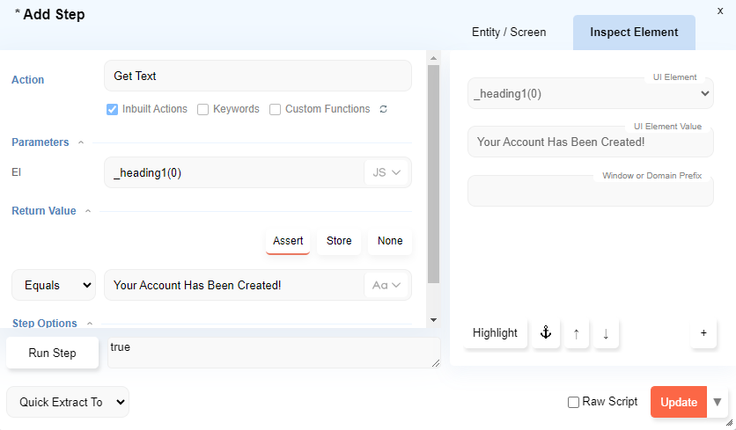Select the Store return value option

click(x=339, y=241)
